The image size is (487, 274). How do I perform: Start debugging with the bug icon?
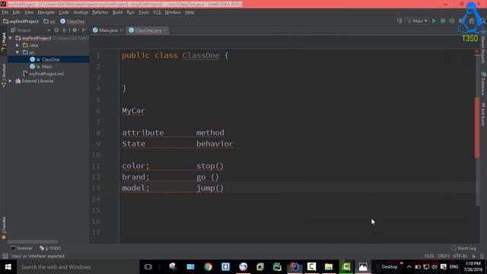(443, 21)
